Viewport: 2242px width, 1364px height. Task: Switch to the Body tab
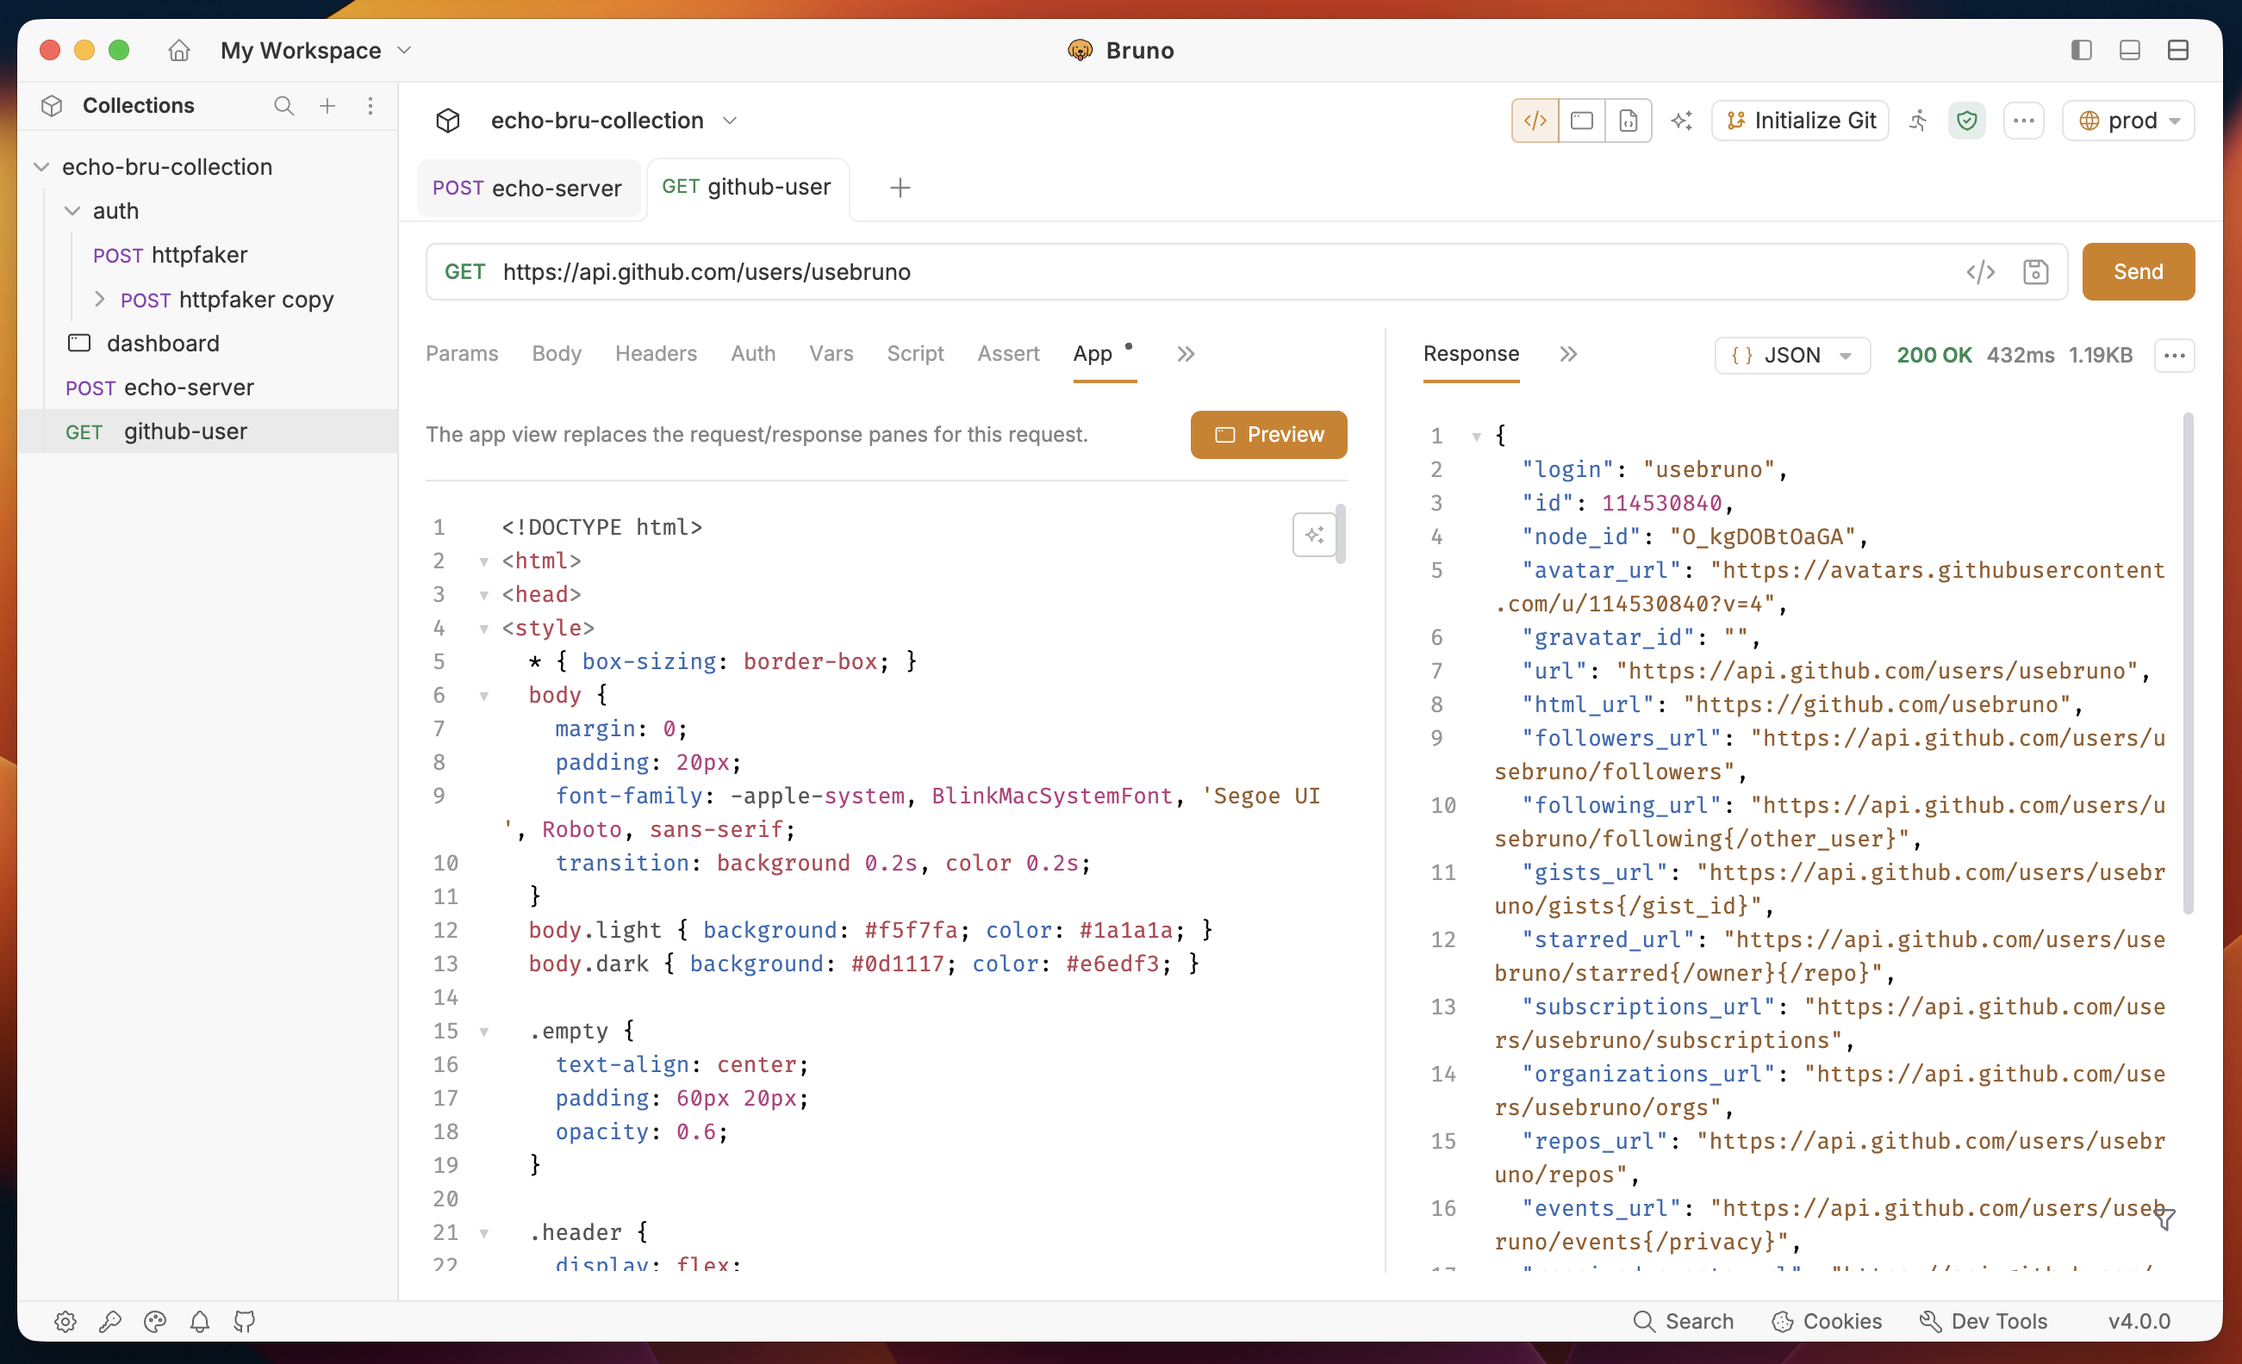coord(557,354)
